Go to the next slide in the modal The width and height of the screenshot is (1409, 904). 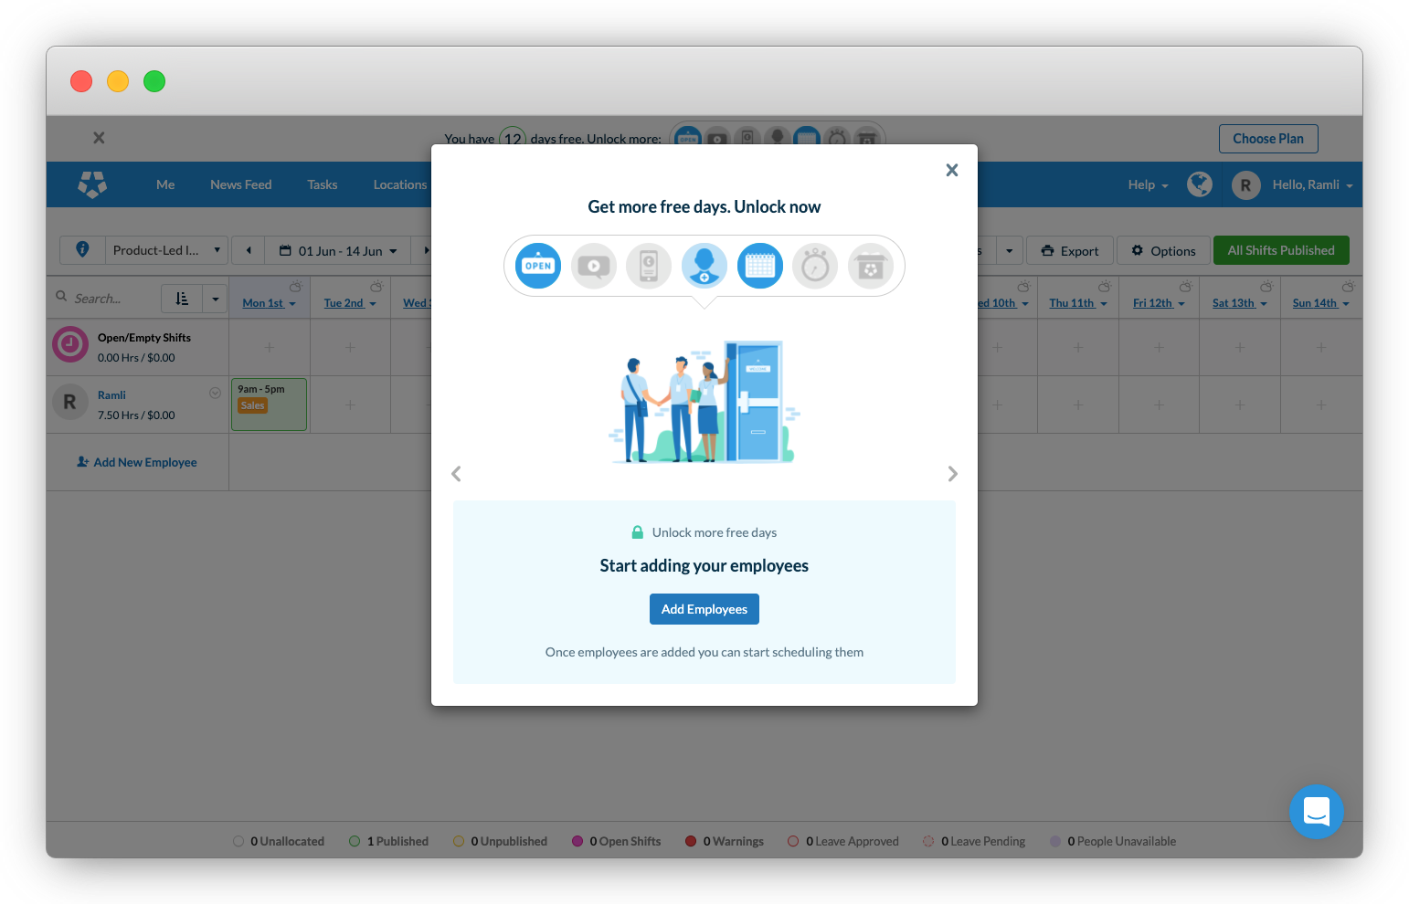click(x=952, y=474)
